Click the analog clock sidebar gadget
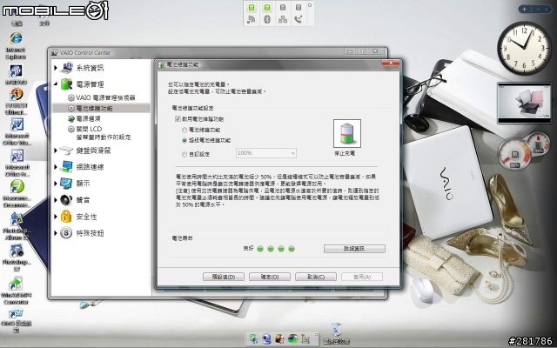This screenshot has height=348, width=557. 524,48
